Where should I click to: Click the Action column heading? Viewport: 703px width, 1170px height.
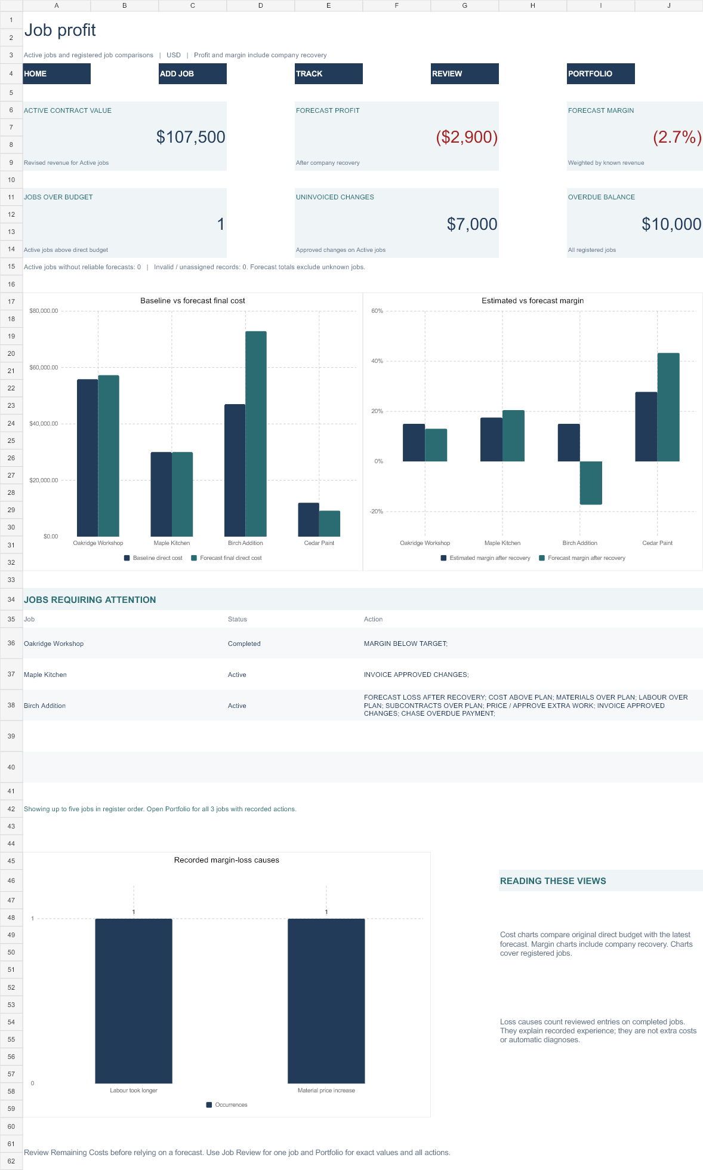[374, 619]
